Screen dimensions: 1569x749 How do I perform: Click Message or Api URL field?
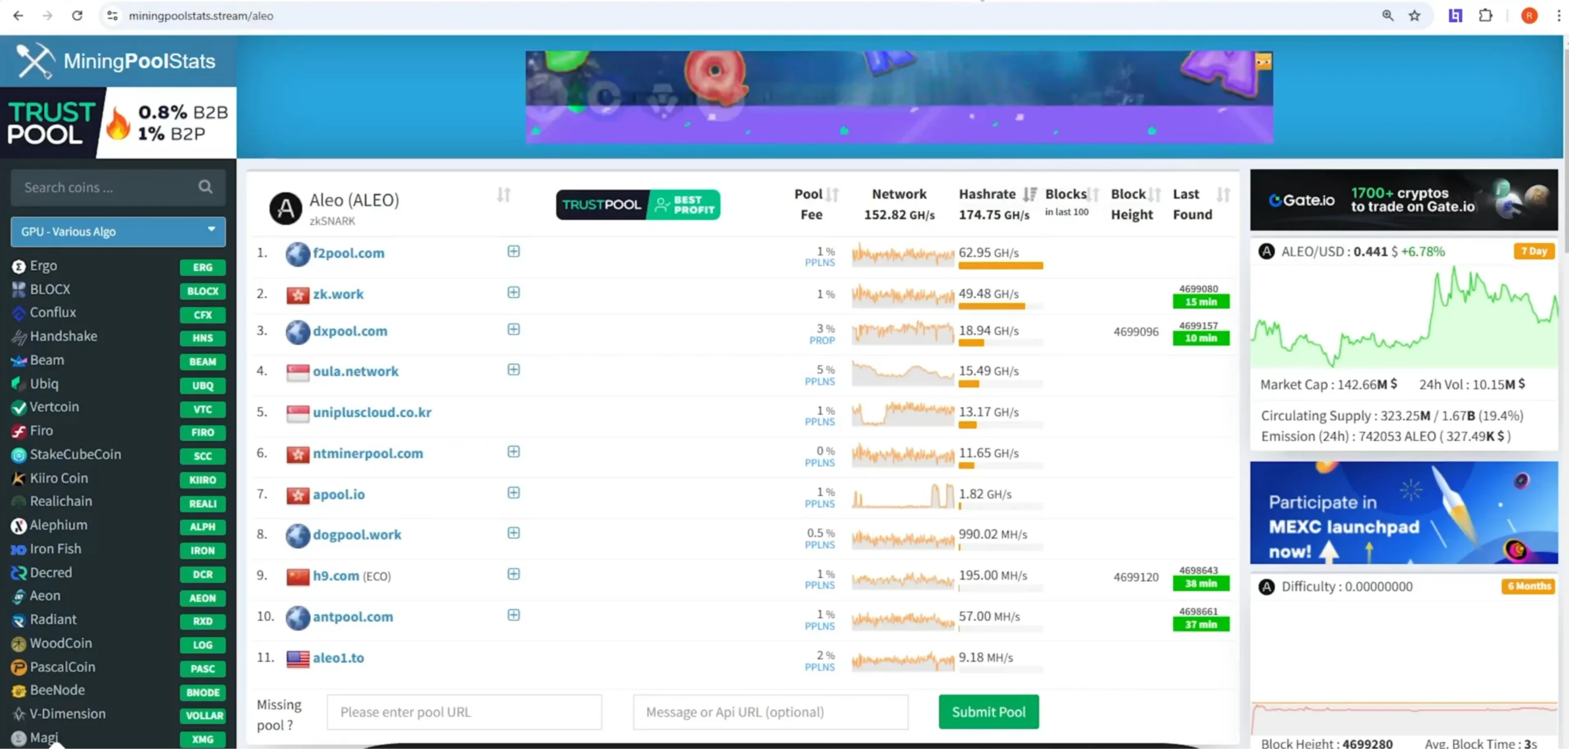[x=770, y=712]
